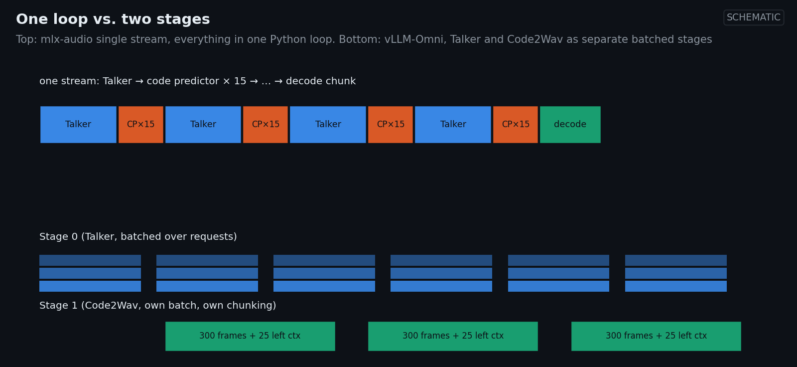Select the first blue Talker block
Image resolution: width=797 pixels, height=367 pixels.
tap(78, 125)
